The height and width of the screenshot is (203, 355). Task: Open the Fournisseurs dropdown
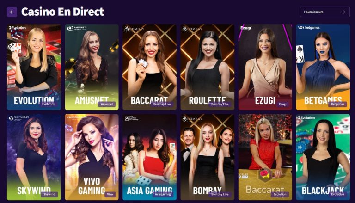tap(324, 12)
